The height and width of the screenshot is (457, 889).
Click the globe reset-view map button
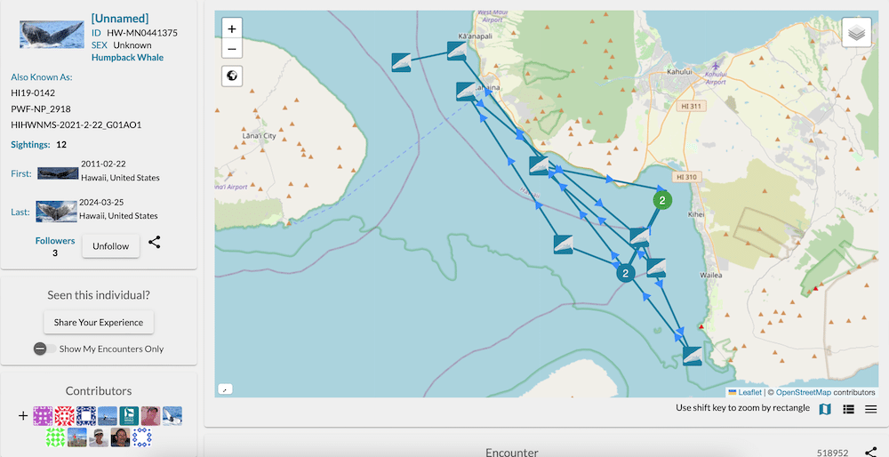pyautogui.click(x=232, y=76)
